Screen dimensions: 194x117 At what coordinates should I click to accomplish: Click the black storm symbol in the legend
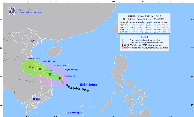pos(122,45)
